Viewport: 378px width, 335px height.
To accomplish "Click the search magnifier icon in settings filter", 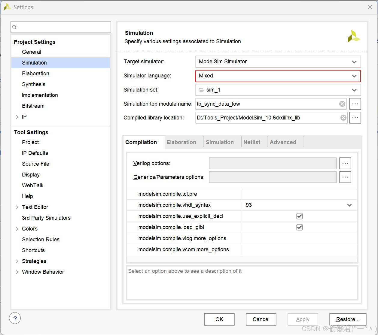I will 15,27.
